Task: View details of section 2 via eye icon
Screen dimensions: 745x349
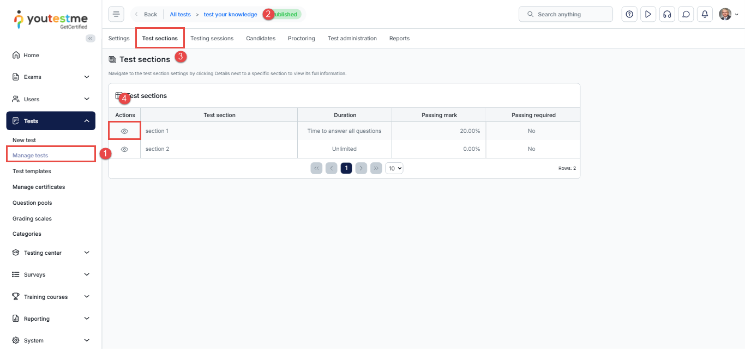Action: (124, 149)
